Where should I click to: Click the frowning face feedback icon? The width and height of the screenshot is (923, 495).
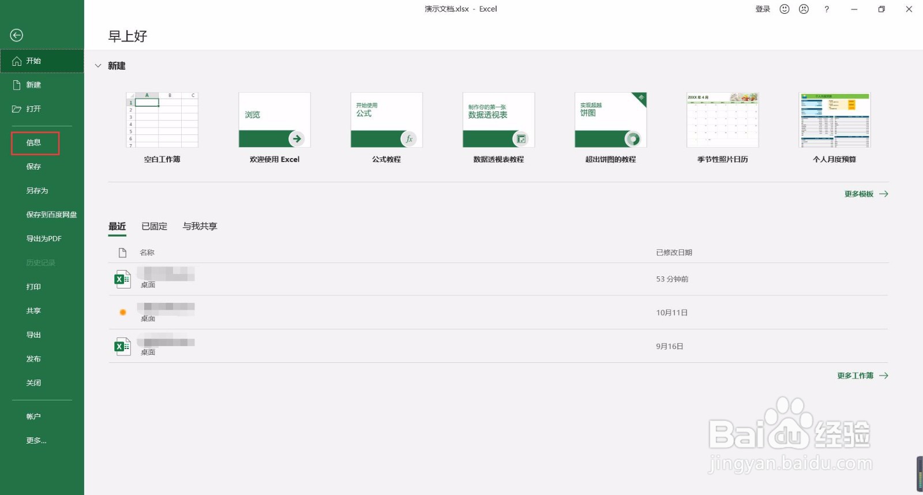[x=804, y=9]
